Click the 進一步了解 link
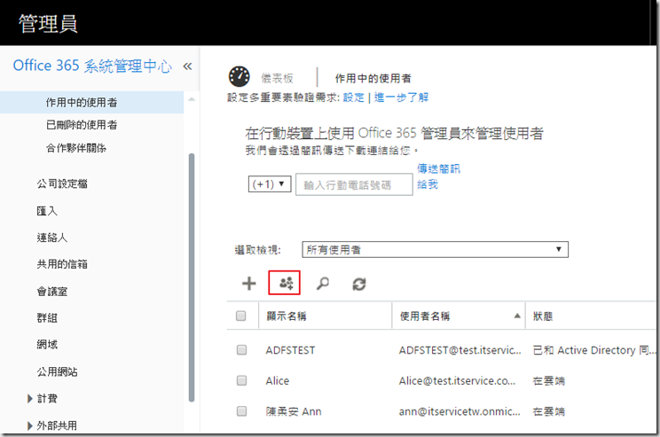 click(401, 97)
